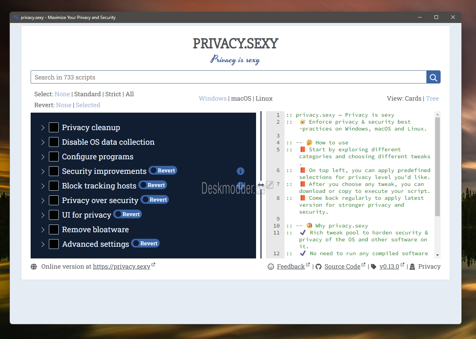Expand the Privacy cleanup category
Viewport: 476px width, 339px height.
click(42, 127)
